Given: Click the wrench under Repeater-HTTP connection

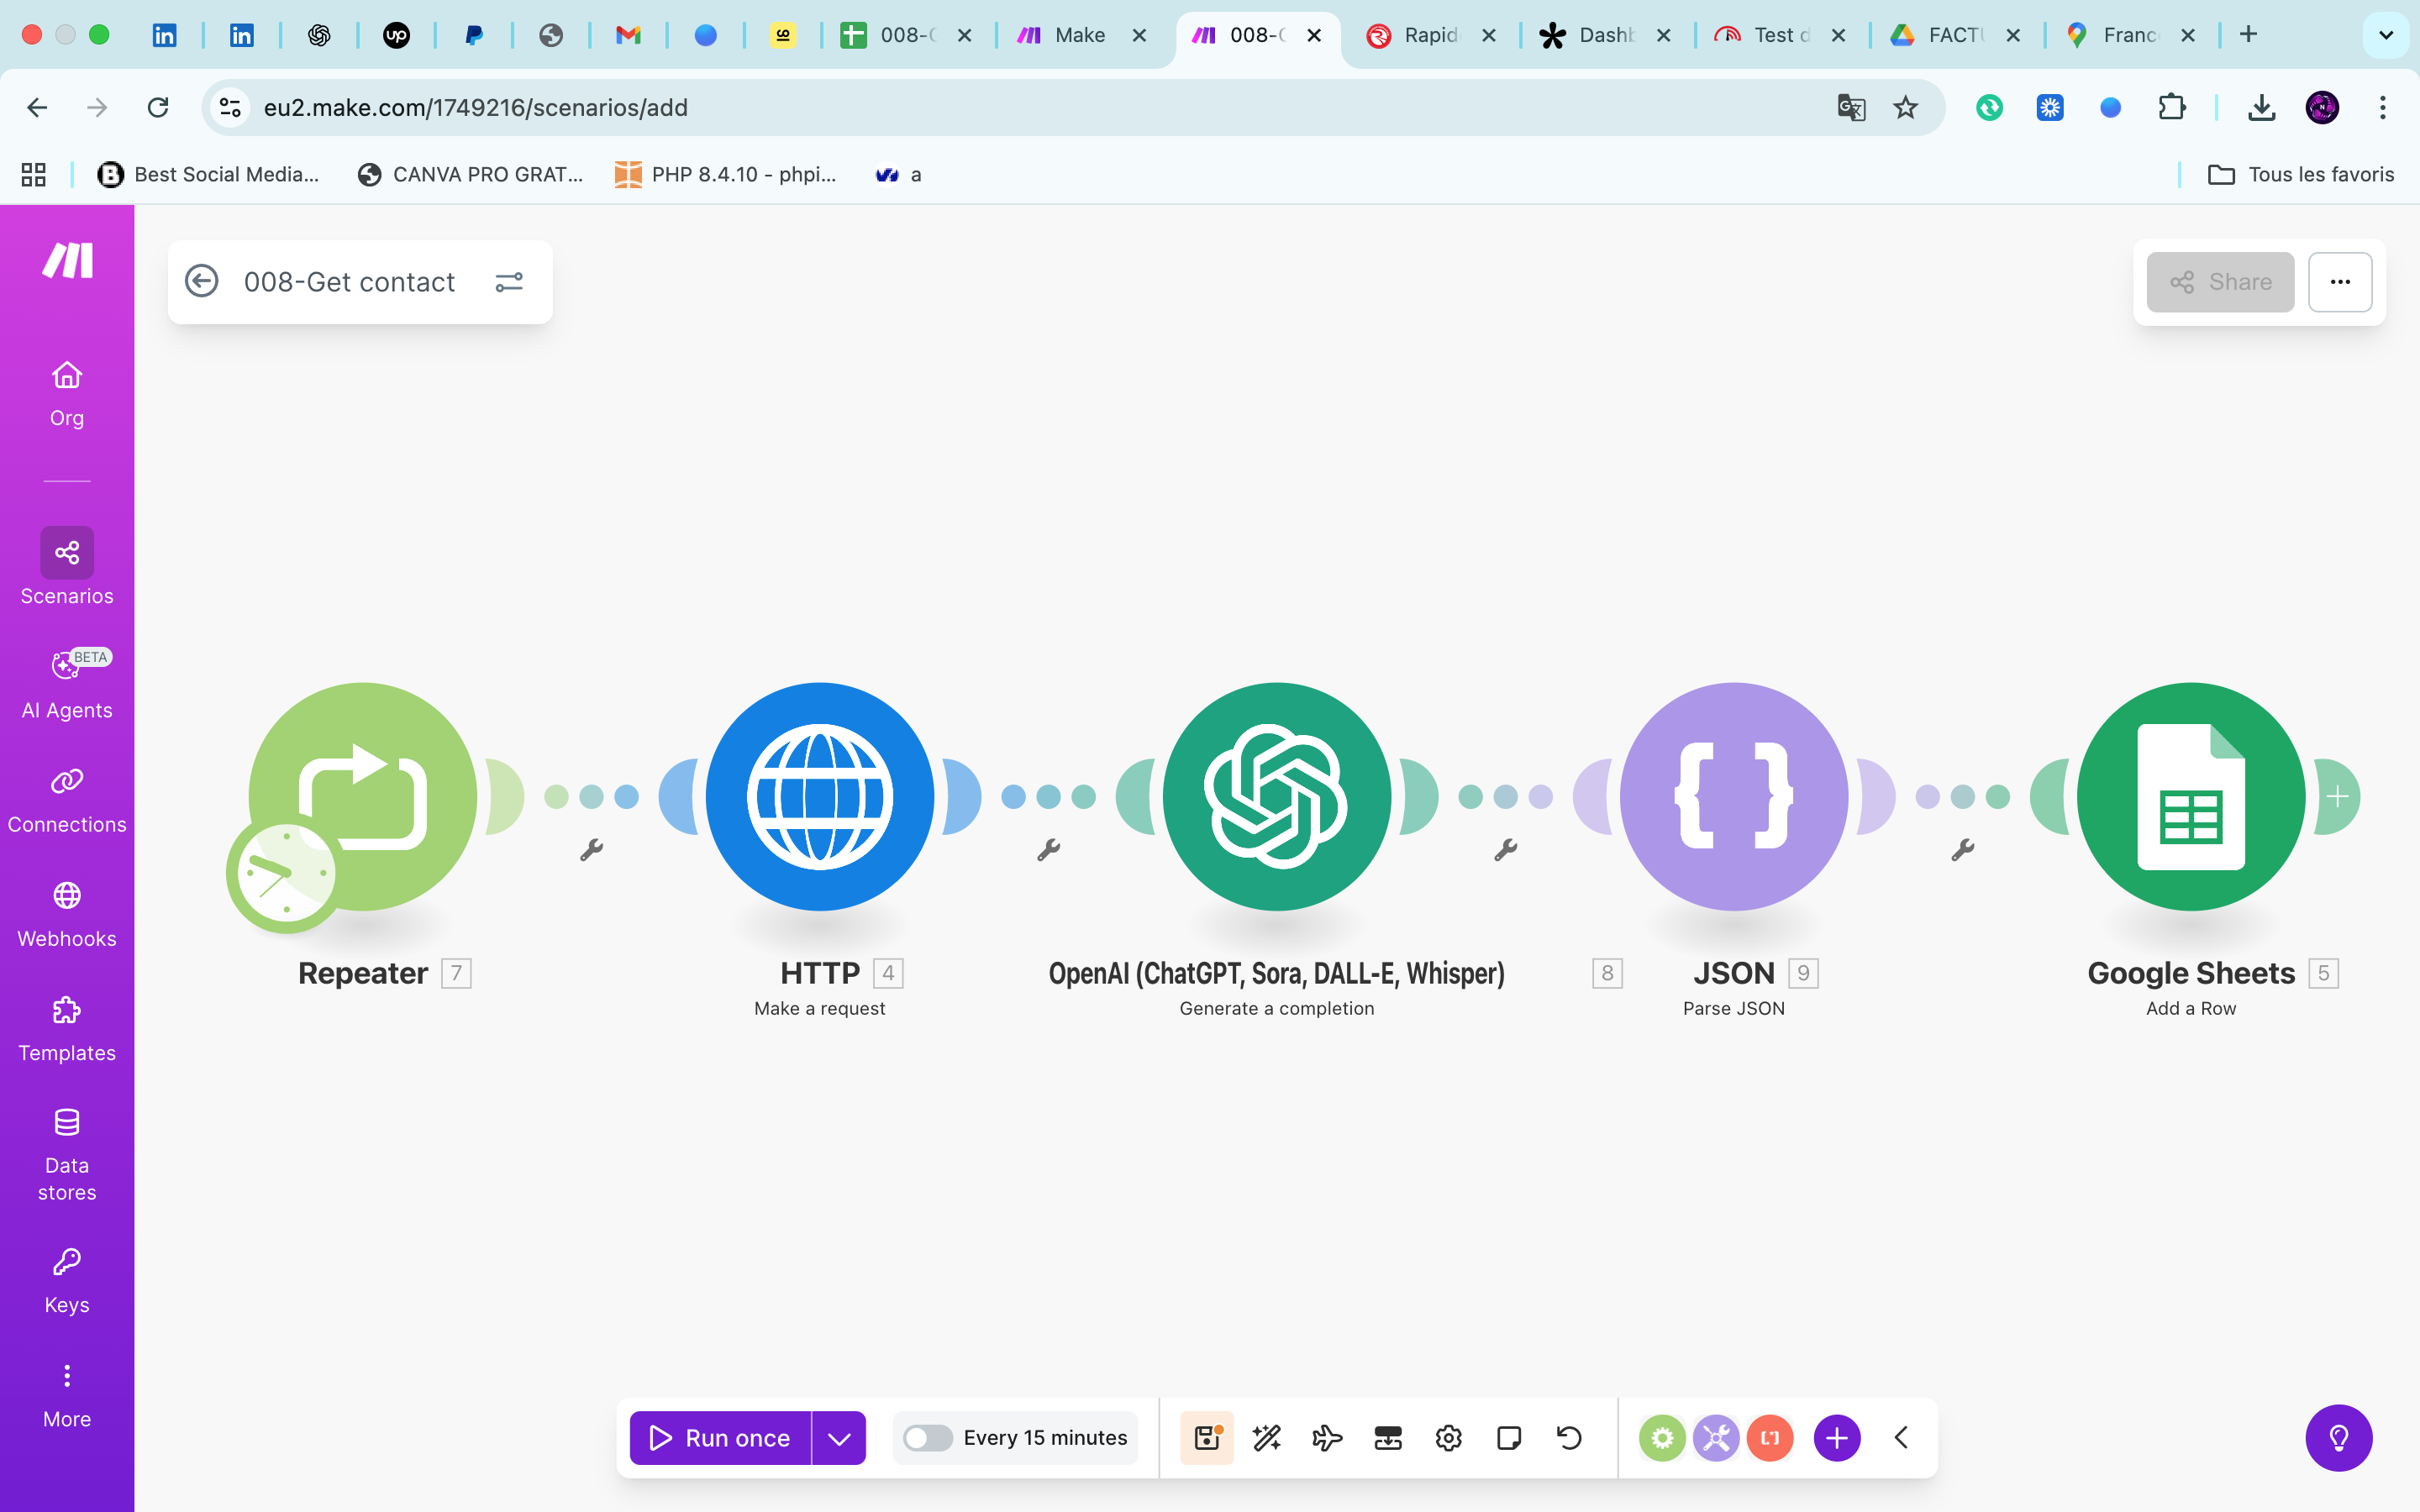Looking at the screenshot, I should click(591, 850).
